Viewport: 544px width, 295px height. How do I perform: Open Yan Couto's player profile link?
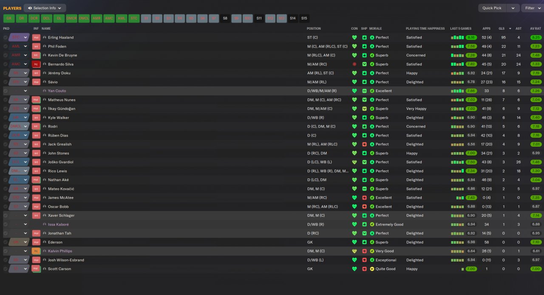click(57, 91)
